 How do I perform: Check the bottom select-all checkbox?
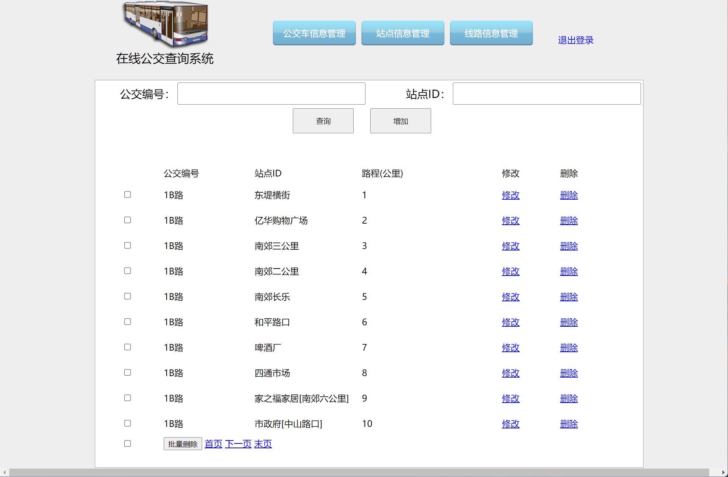(128, 443)
